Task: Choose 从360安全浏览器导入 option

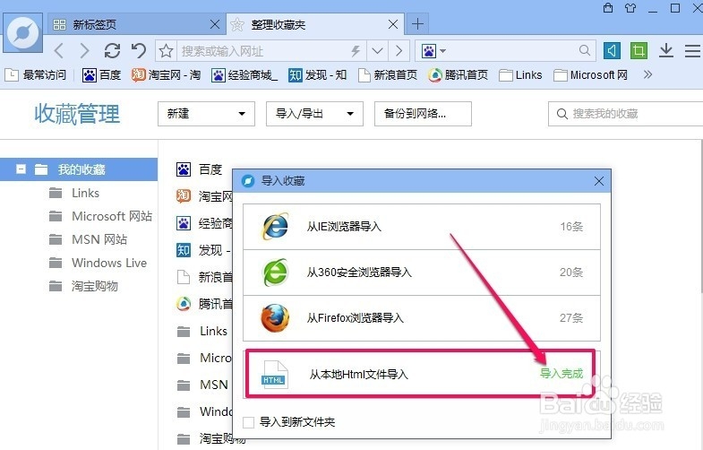Action: click(x=422, y=273)
